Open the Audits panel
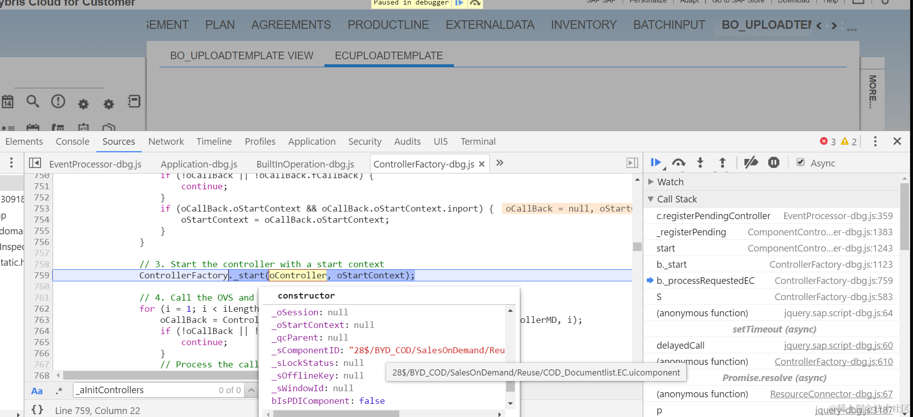The height and width of the screenshot is (417, 913). tap(407, 142)
